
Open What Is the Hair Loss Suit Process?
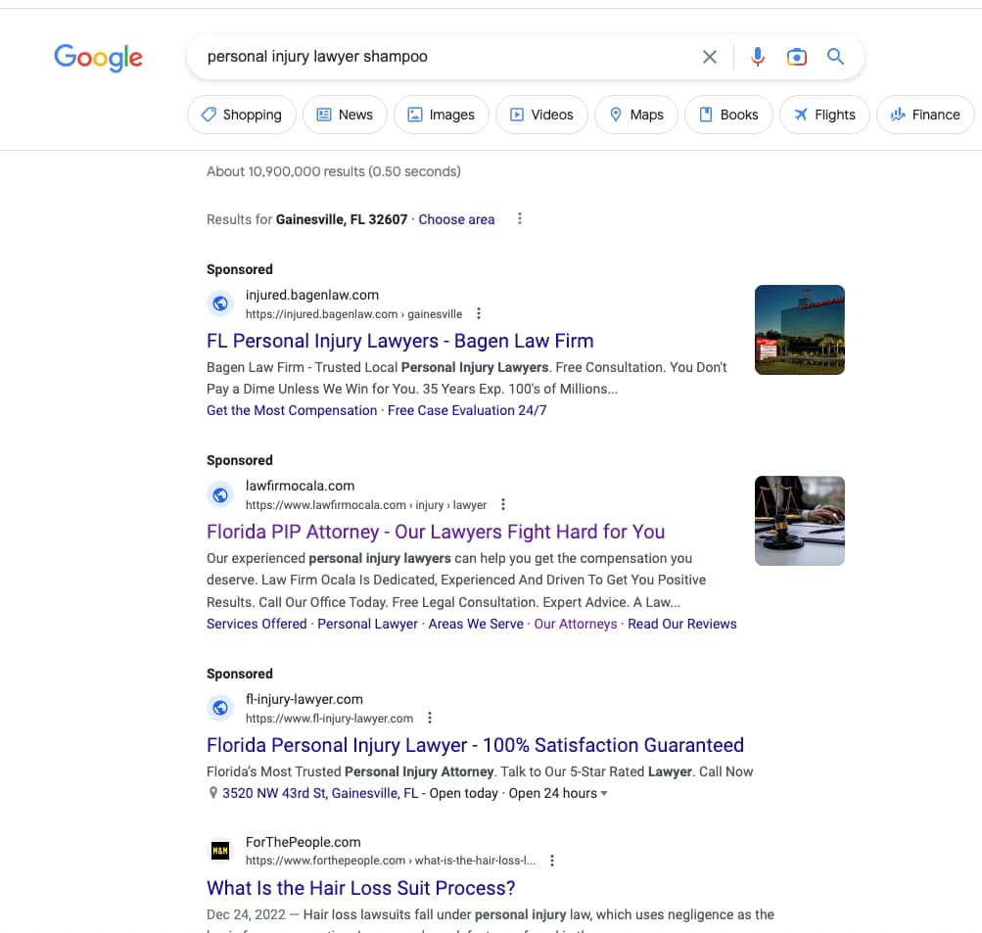360,889
